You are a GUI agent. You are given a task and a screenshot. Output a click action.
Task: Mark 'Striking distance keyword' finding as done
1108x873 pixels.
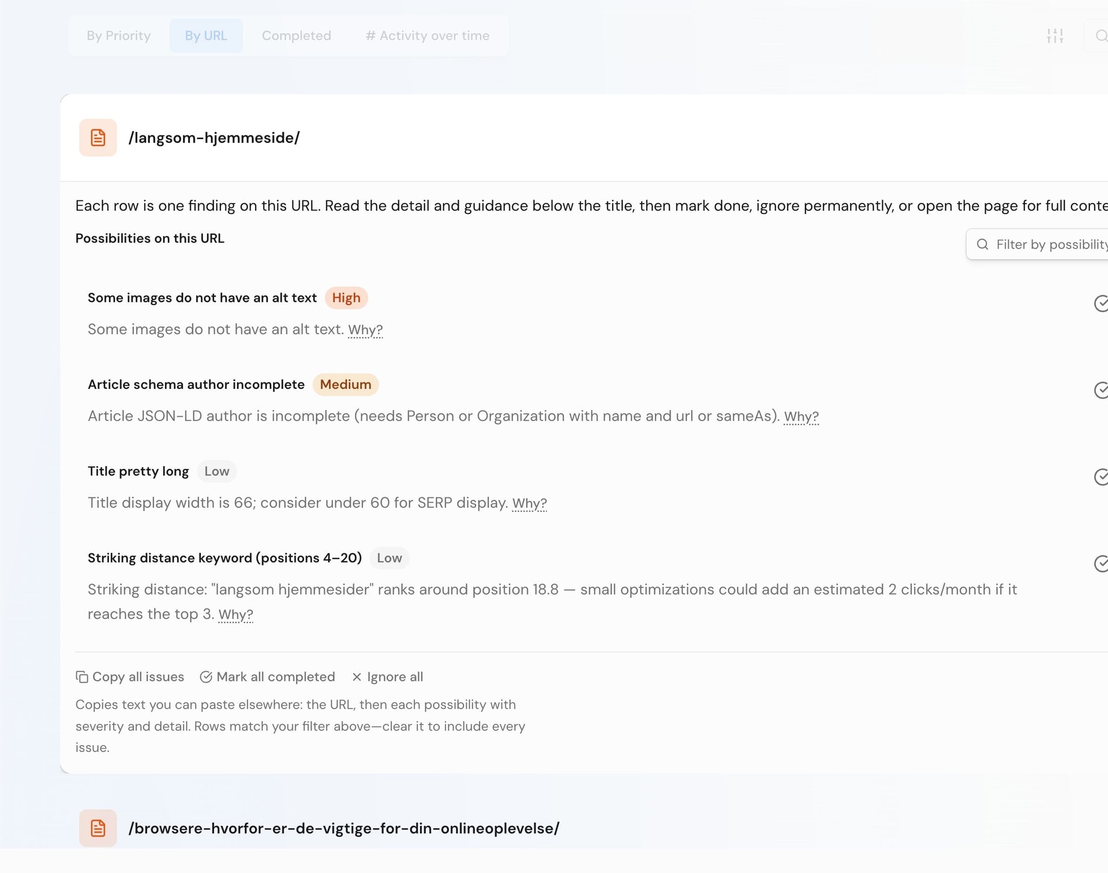point(1101,564)
